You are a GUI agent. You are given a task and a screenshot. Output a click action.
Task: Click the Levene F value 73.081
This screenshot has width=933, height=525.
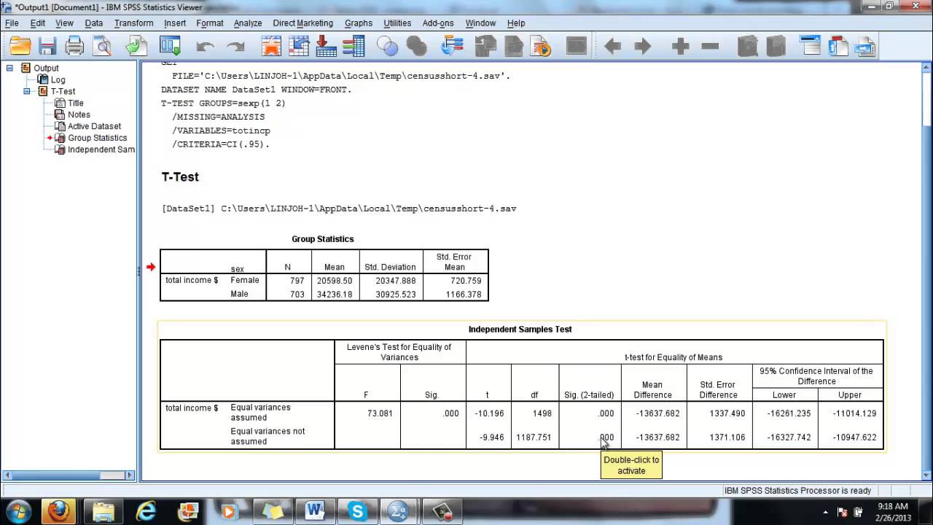[x=380, y=413]
